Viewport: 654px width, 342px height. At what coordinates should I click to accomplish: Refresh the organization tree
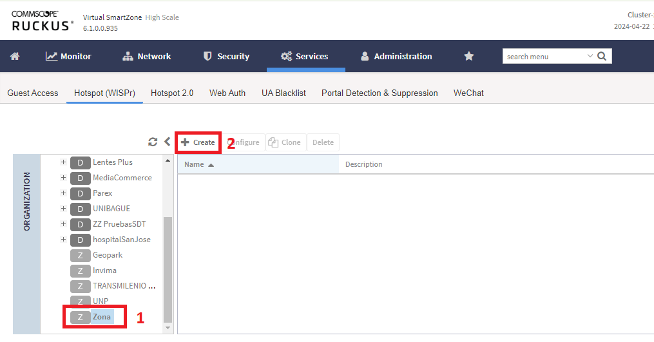[153, 142]
